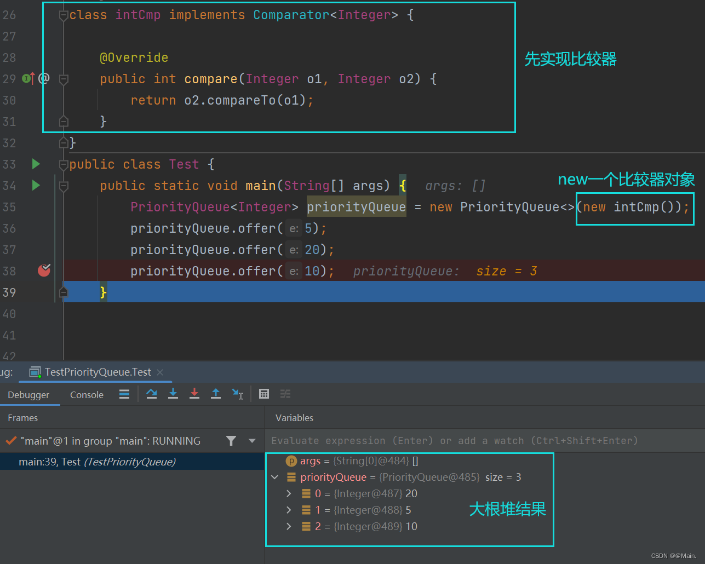Image resolution: width=705 pixels, height=564 pixels.
Task: Click the override @ gutter icon on line 29
Action: (44, 78)
